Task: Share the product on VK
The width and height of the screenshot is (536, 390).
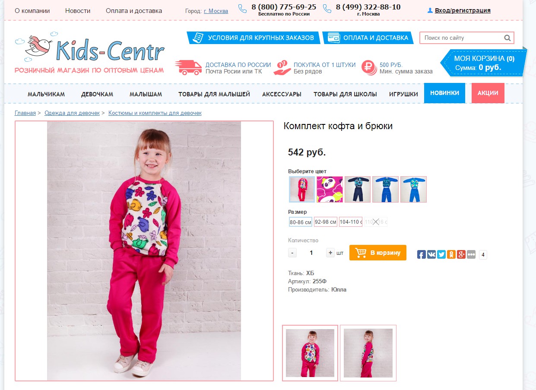Action: 431,254
